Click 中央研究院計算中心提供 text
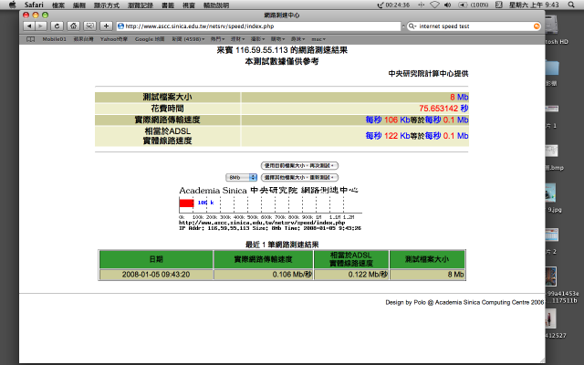Screen dimensions: 584x365 (x=428, y=74)
